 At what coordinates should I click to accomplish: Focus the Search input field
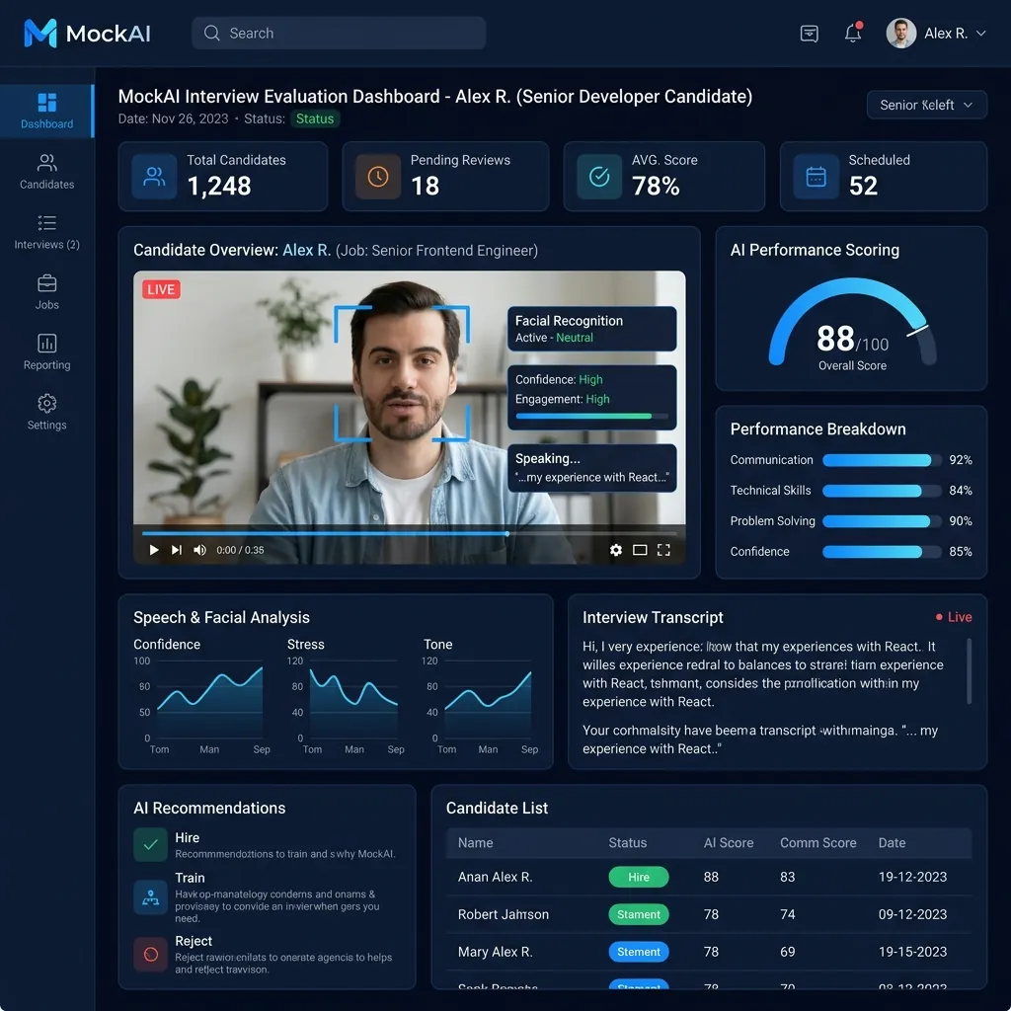339,33
